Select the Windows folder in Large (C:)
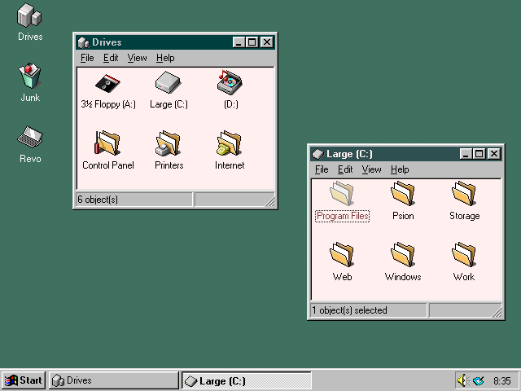The height and width of the screenshot is (391, 521). point(403,256)
